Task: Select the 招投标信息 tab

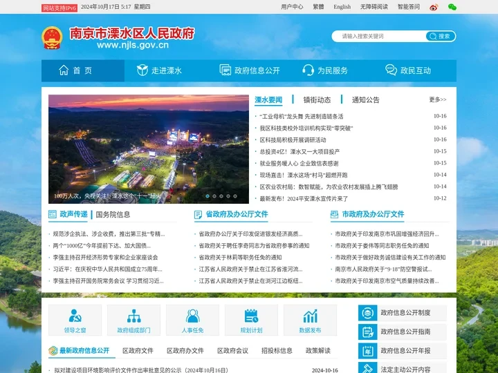Action: coord(277,351)
